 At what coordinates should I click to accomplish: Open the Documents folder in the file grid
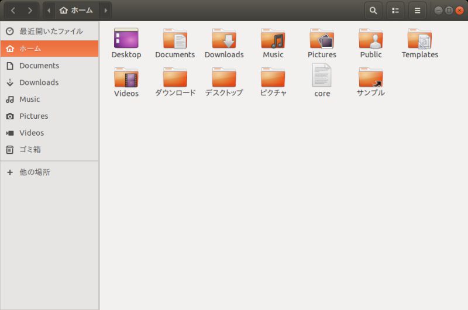point(175,39)
